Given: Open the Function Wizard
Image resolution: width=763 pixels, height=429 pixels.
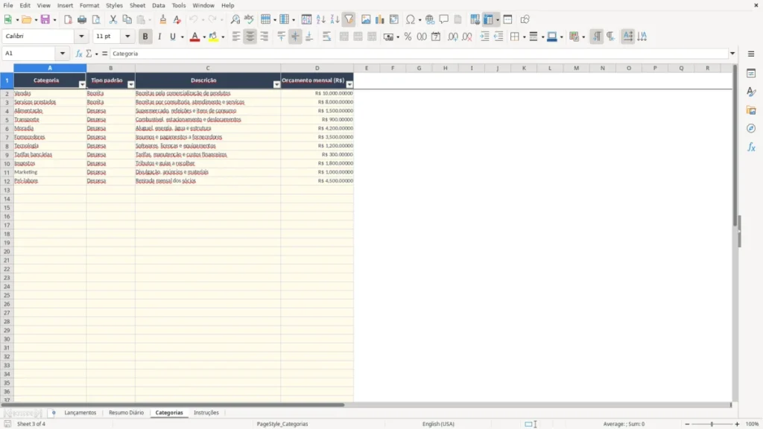Looking at the screenshot, I should (x=79, y=54).
